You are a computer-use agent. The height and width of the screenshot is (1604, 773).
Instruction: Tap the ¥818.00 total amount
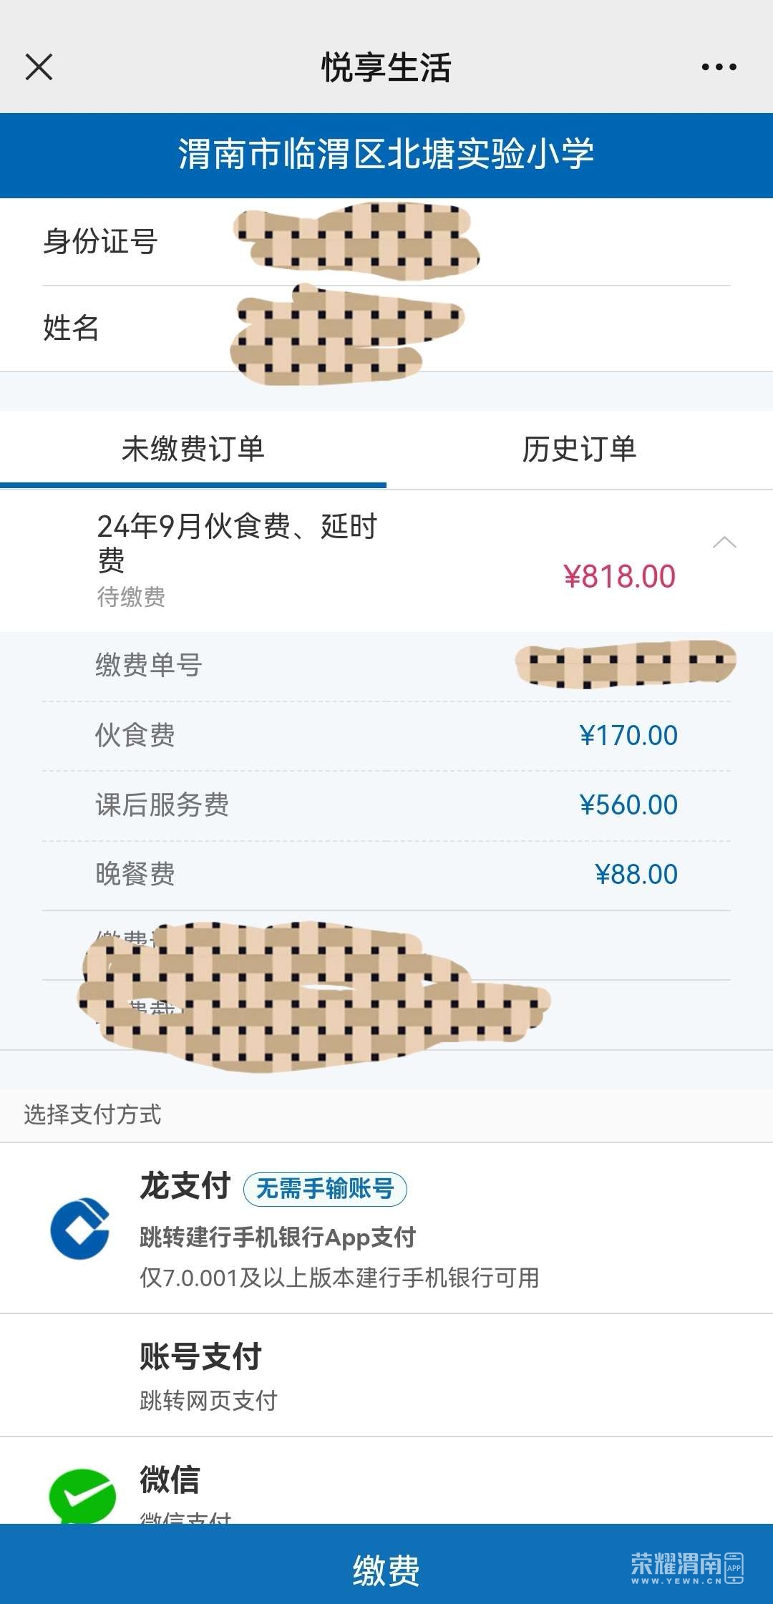[x=620, y=577]
